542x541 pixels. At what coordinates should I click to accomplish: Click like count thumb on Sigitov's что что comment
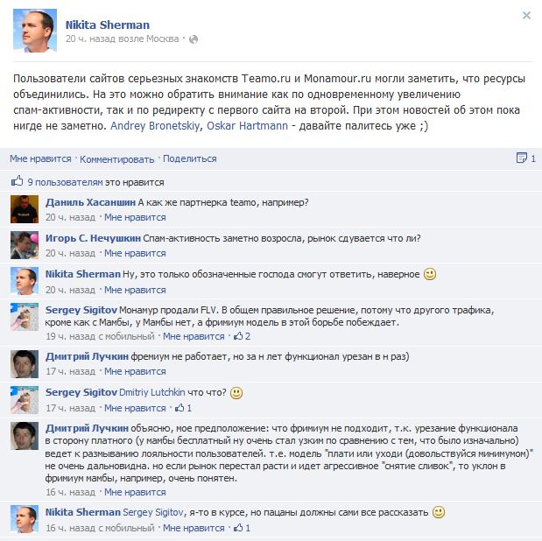179,408
